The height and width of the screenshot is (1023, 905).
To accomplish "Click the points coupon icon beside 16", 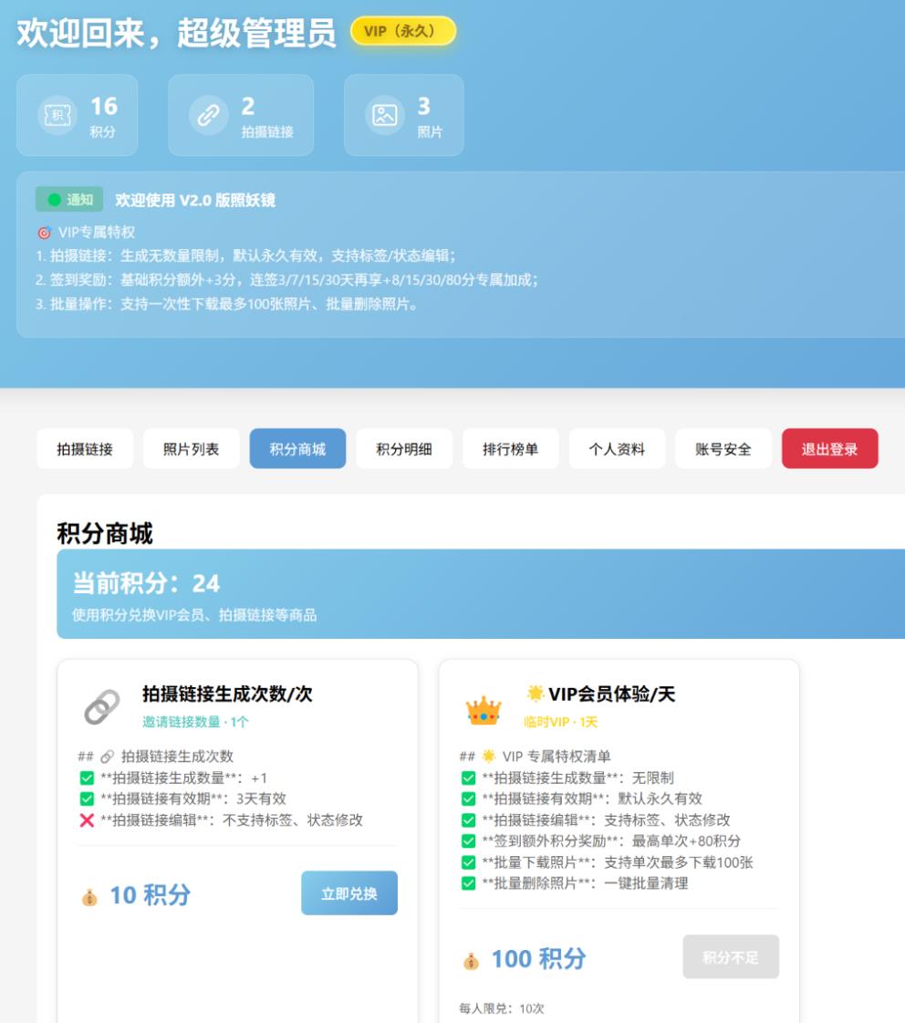I will (x=57, y=115).
